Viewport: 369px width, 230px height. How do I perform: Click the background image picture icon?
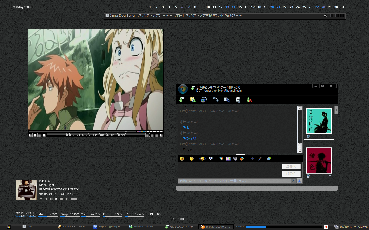[x=269, y=159]
